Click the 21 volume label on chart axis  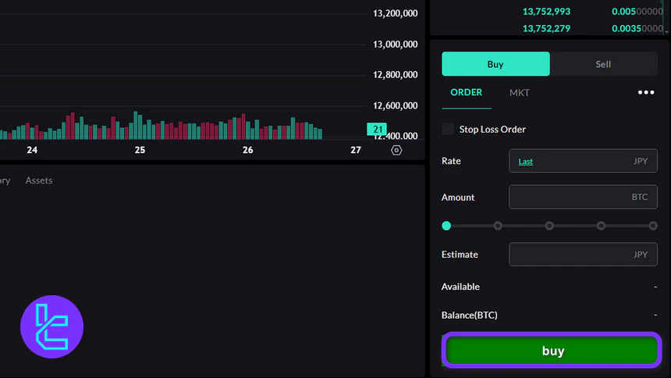(x=377, y=129)
